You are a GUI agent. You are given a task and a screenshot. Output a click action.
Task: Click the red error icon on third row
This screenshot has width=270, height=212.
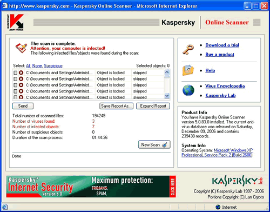click(21, 85)
